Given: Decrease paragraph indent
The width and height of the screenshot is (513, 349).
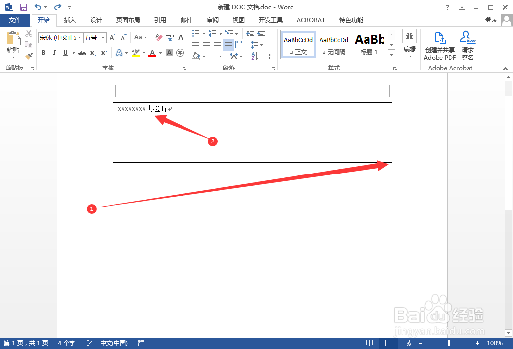Looking at the screenshot, I should point(250,34).
